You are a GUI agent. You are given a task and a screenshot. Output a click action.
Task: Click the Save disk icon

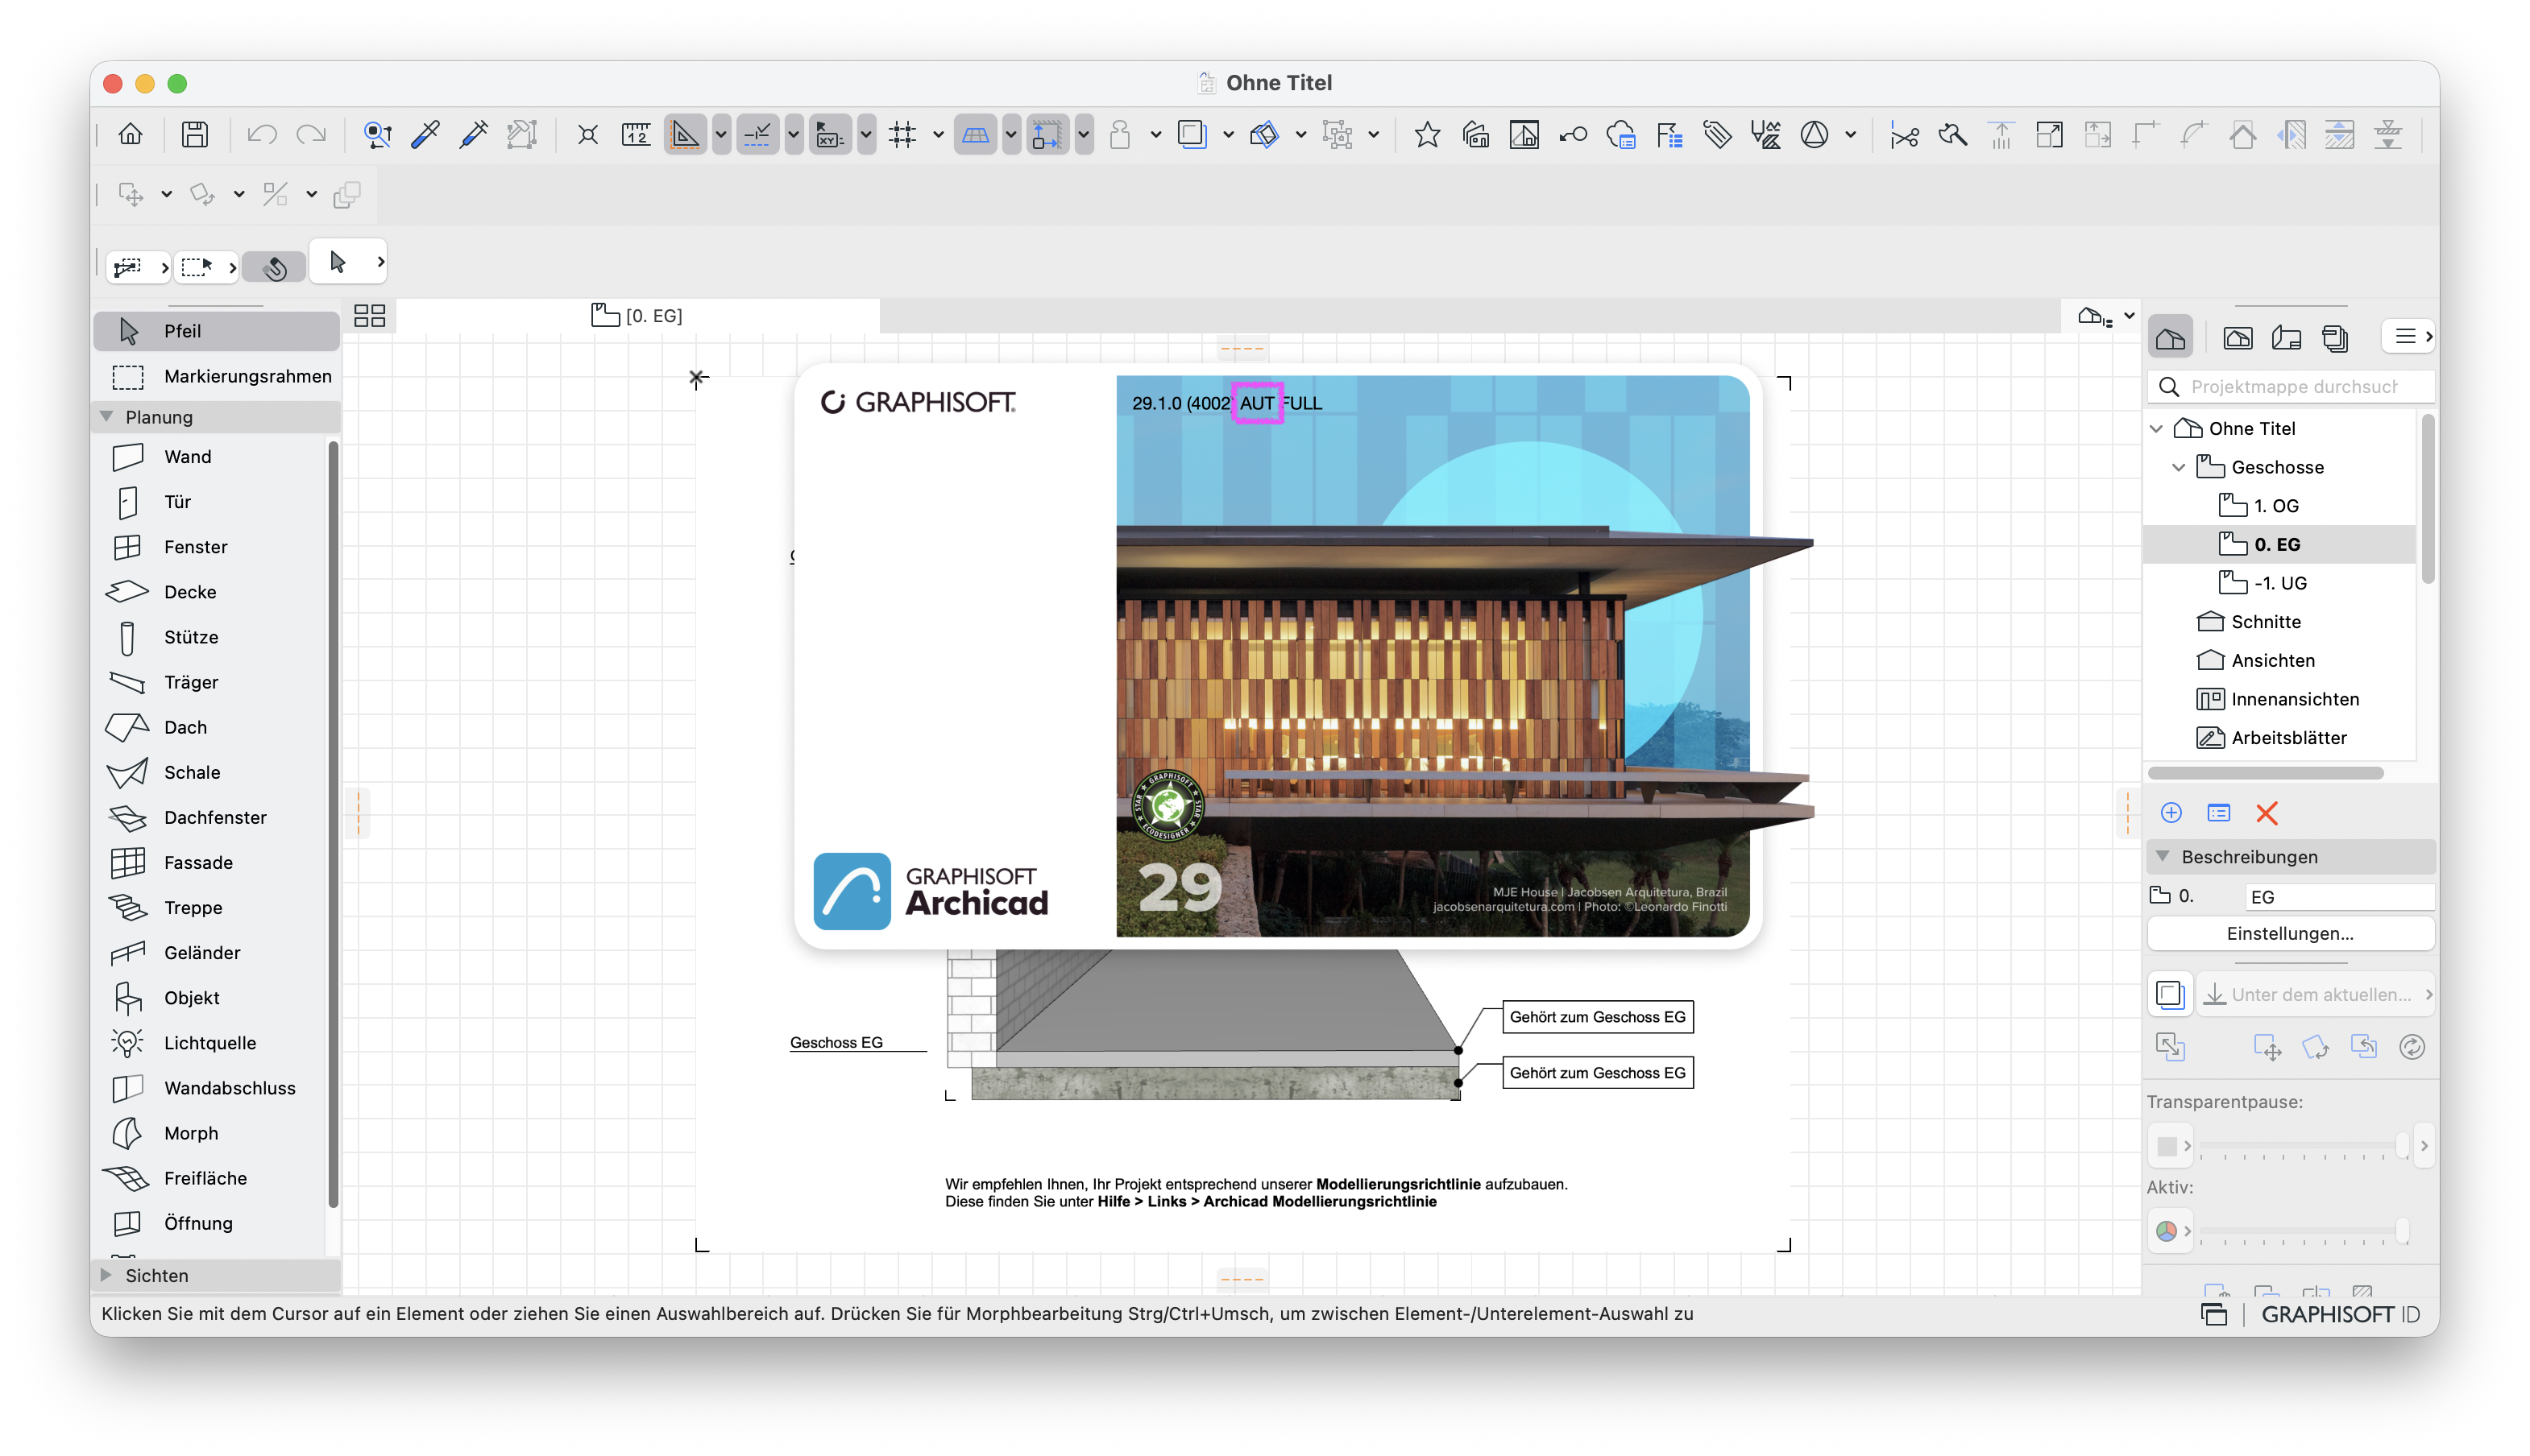[x=195, y=134]
